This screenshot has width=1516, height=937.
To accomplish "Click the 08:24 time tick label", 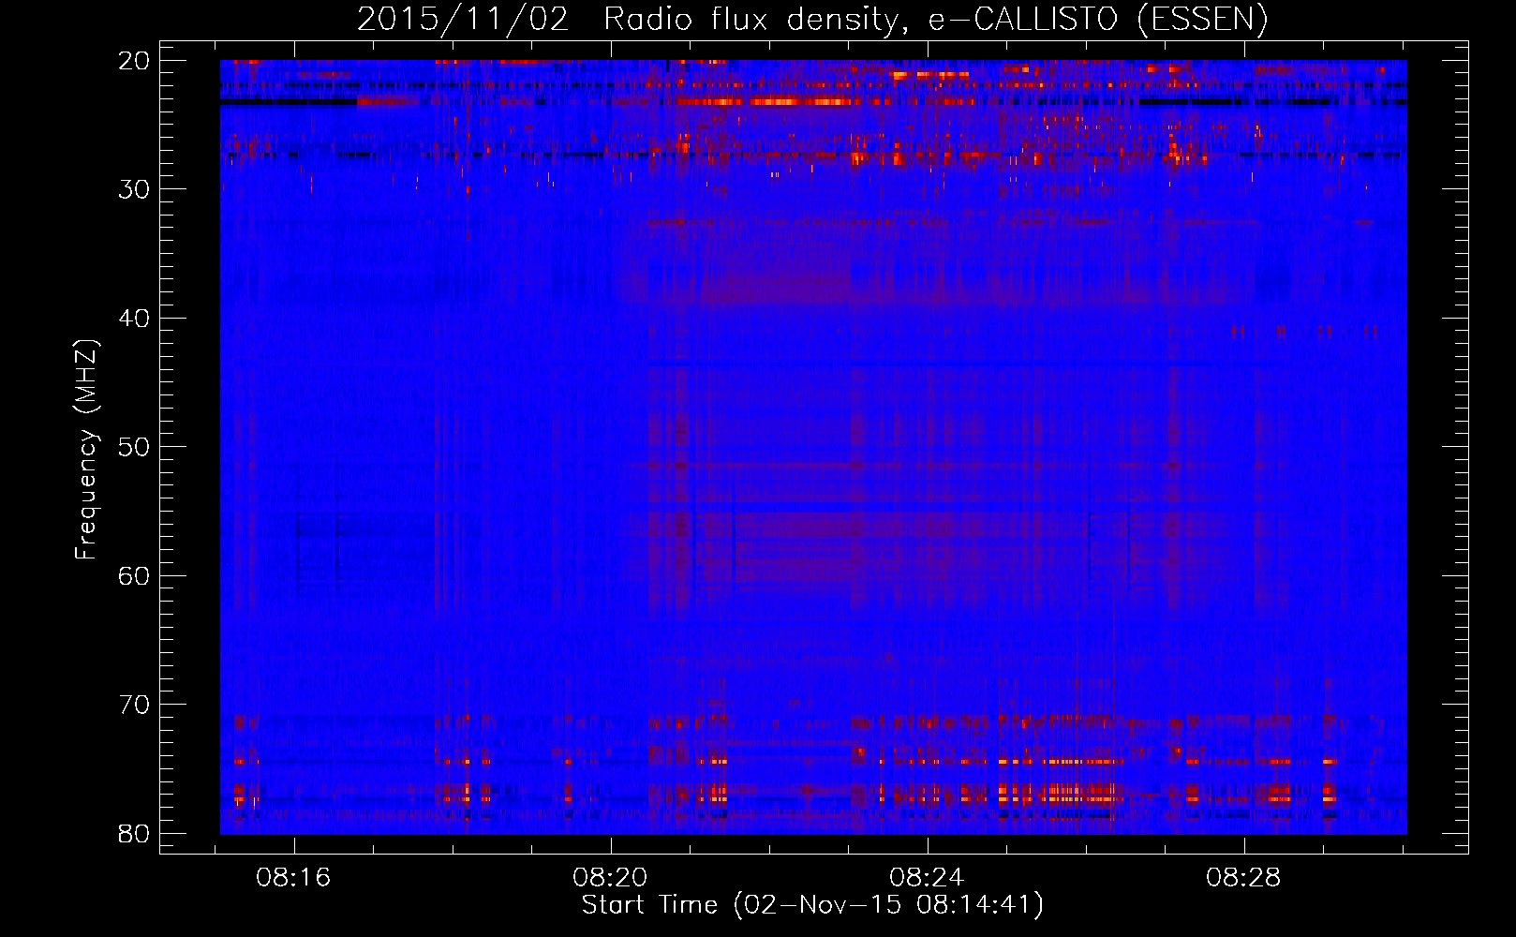I will [x=927, y=878].
